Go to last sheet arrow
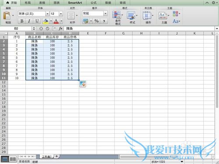 point(33,157)
